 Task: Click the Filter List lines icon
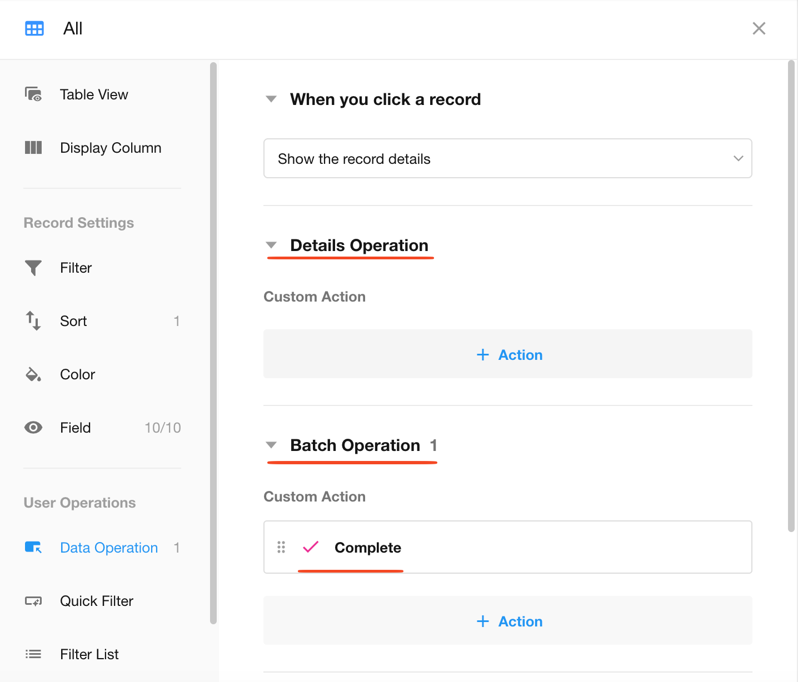[x=33, y=654]
